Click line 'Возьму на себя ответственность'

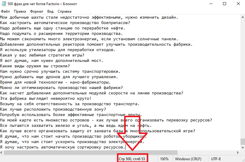(70, 104)
